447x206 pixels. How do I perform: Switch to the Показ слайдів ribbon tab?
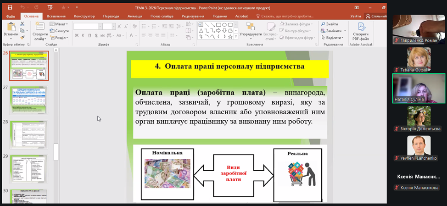pos(162,17)
